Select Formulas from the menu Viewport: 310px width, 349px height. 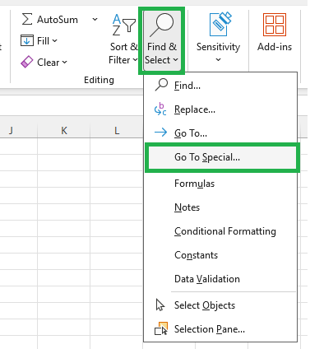(x=220, y=184)
